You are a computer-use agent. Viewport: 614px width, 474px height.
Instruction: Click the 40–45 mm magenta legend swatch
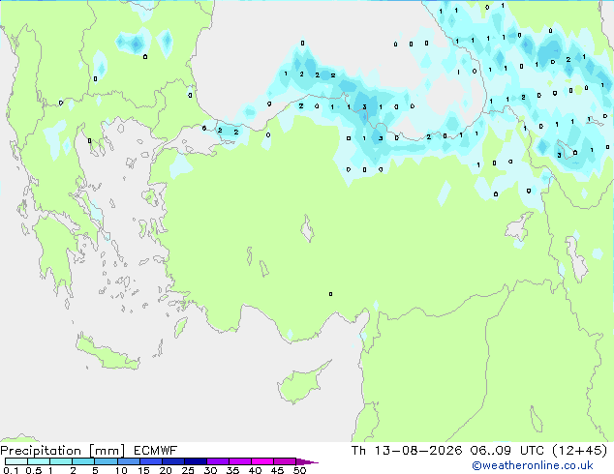pyautogui.click(x=262, y=461)
